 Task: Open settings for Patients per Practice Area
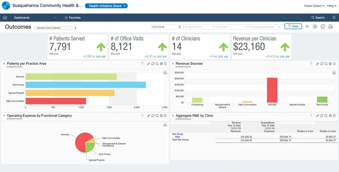click(x=161, y=64)
